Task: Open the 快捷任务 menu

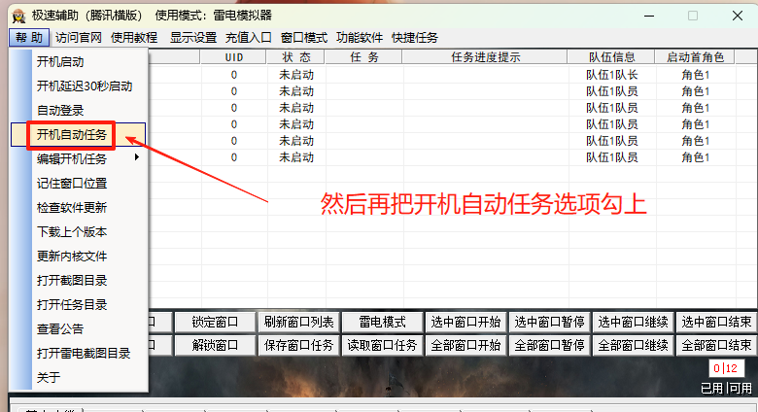Action: click(415, 38)
